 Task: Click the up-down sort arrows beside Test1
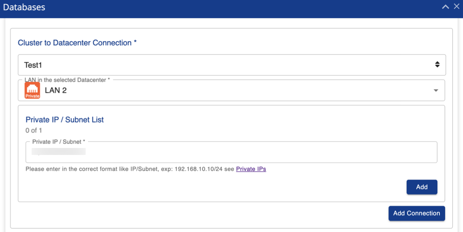[x=437, y=65]
